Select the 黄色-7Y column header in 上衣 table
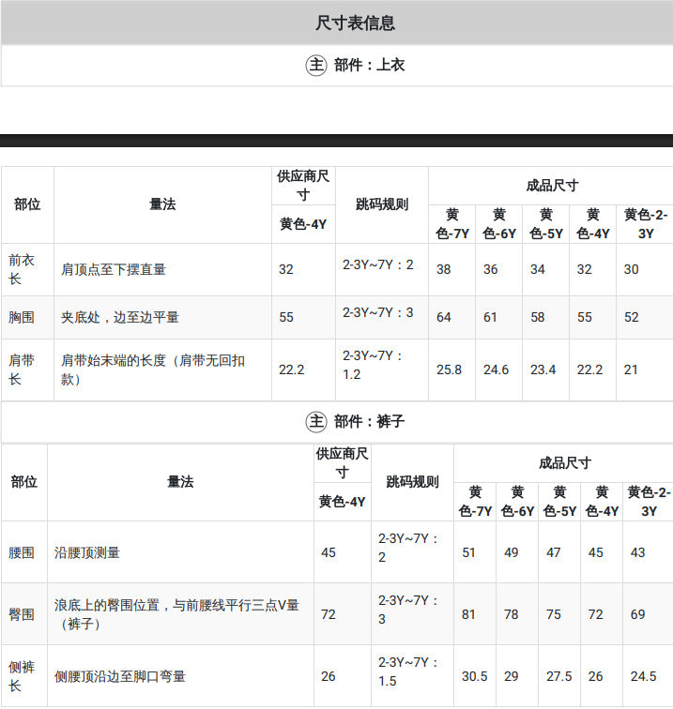 point(452,224)
